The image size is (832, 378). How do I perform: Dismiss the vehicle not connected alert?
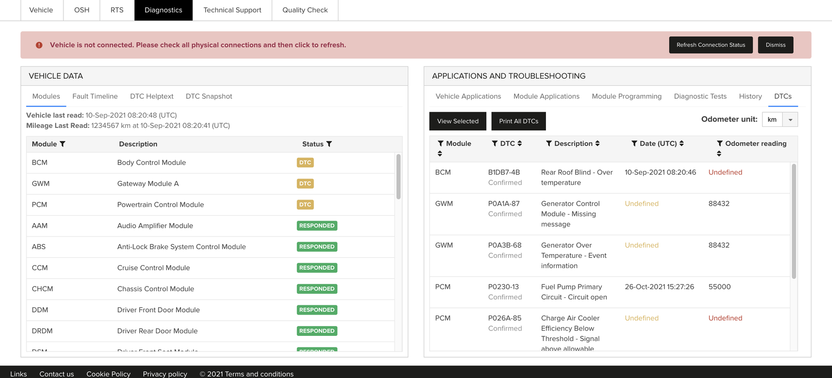(x=775, y=45)
